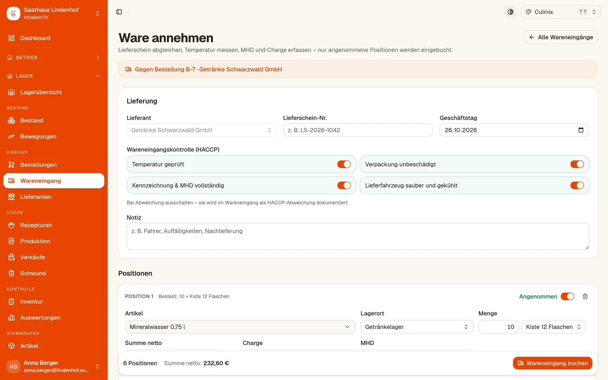Delete Position 1 with the trash icon

[585, 296]
